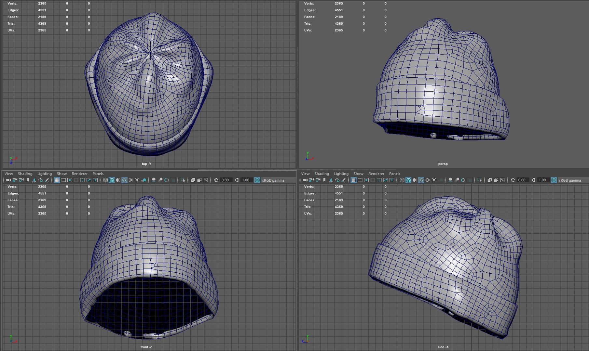Toggle Grid display in side -X panel
The image size is (589, 351).
click(353, 180)
